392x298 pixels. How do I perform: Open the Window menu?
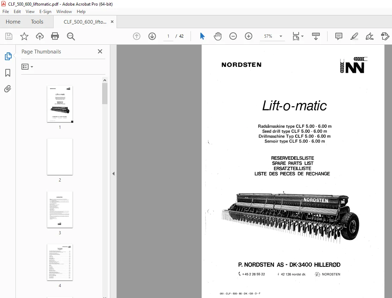64,12
